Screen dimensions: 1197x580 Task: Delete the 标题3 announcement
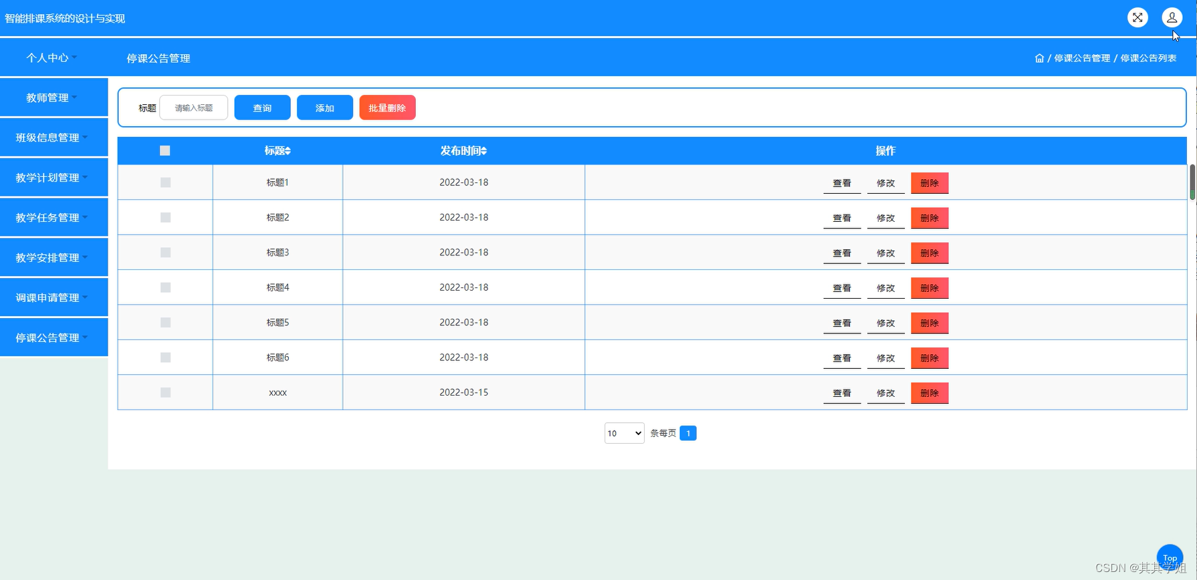pyautogui.click(x=930, y=253)
